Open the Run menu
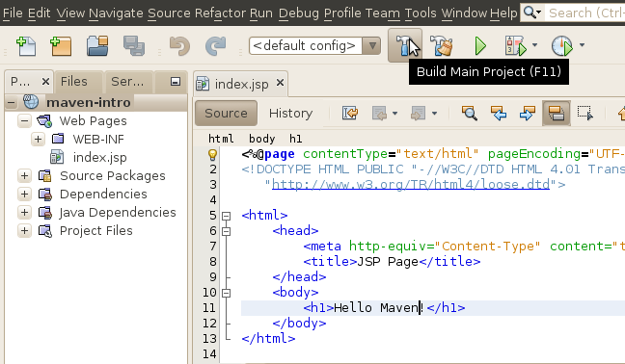625x364 pixels. coord(261,13)
